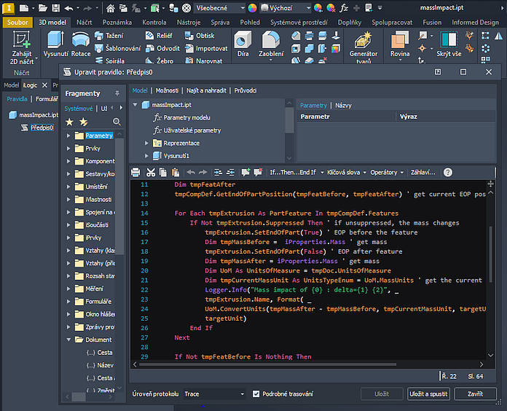507x411 pixels.
Task: Toggle the Podrobné trasování checkbox
Action: 256,394
